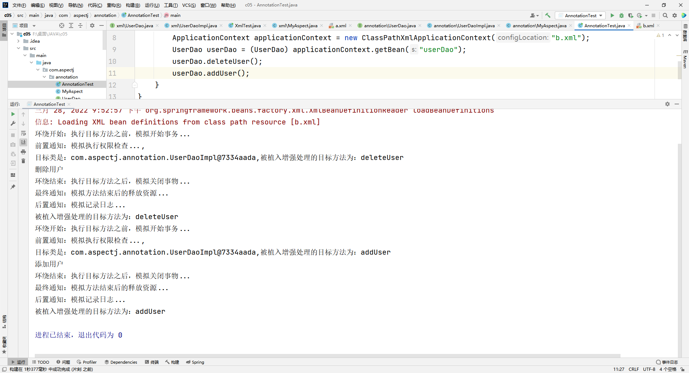Collapse the java folder in tree
This screenshot has height=373, width=689.
pos(32,63)
